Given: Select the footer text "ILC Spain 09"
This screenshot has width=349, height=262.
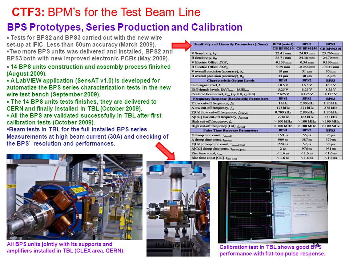Looking at the screenshot, I should (x=174, y=245).
